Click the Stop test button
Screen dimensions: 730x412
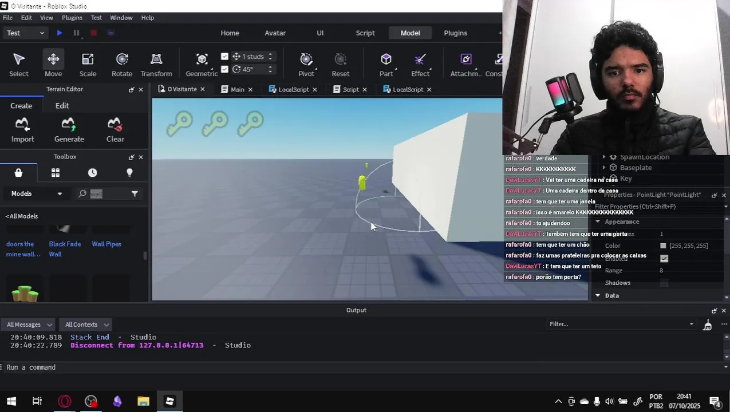tap(93, 33)
